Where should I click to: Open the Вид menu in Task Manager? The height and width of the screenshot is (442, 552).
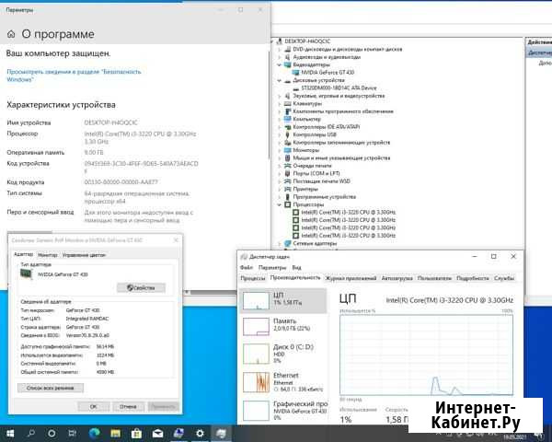coord(297,268)
